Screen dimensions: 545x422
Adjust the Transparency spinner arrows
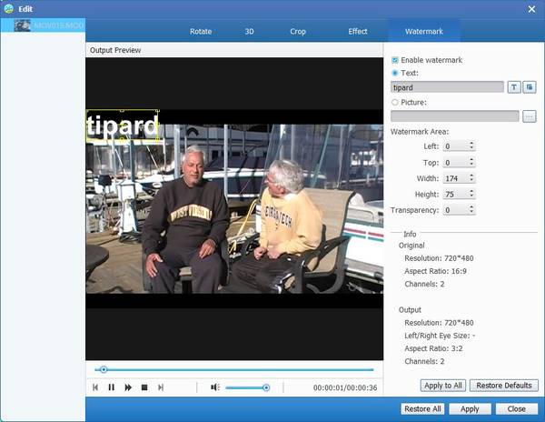click(x=471, y=210)
